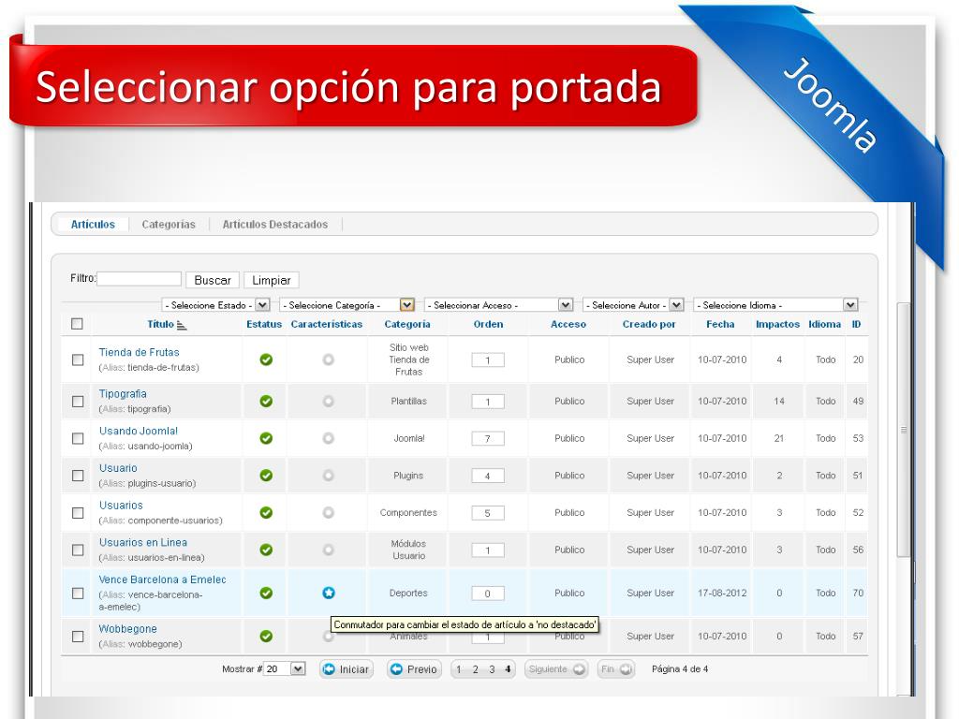Click the published status icon for Vence Barcelona a Emelec

(266, 593)
